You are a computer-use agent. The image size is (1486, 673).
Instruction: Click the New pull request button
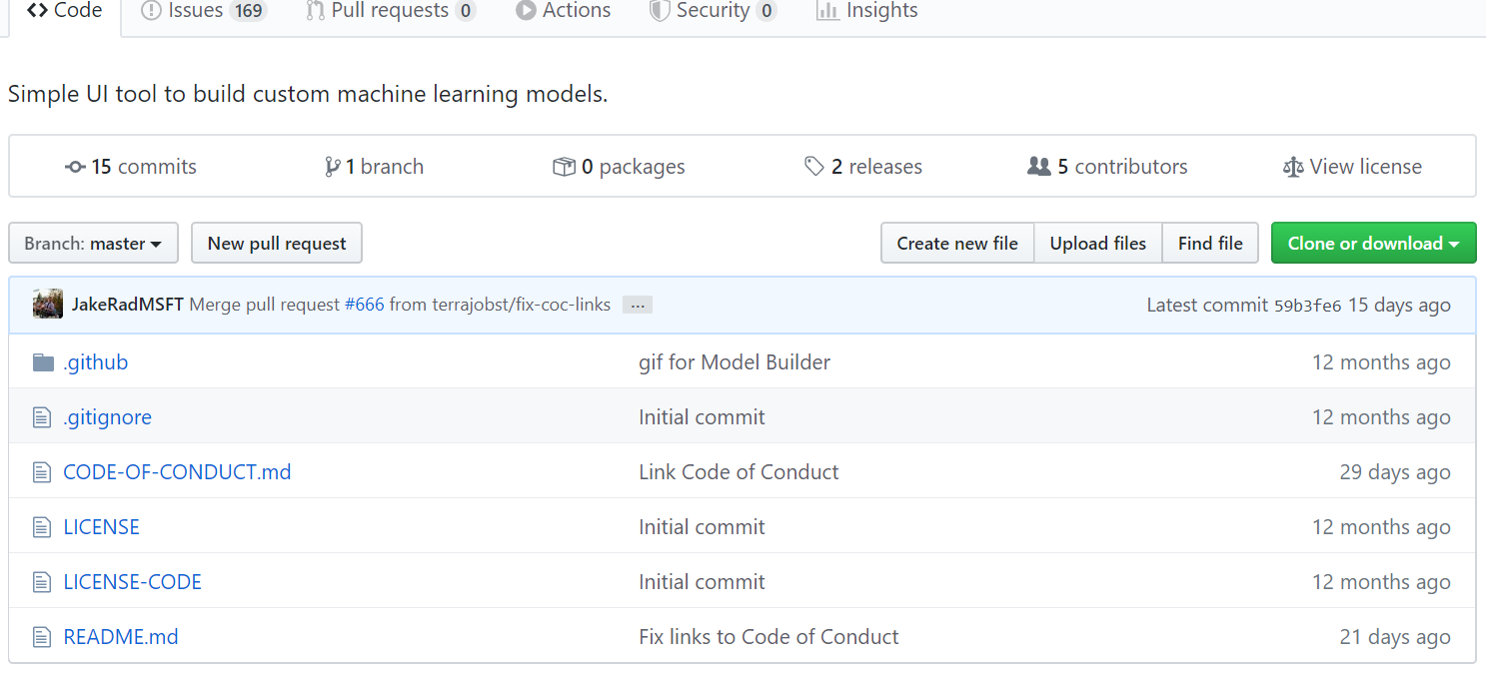tap(276, 243)
